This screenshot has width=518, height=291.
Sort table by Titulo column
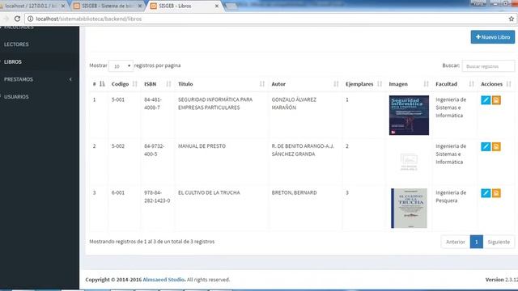tap(221, 84)
